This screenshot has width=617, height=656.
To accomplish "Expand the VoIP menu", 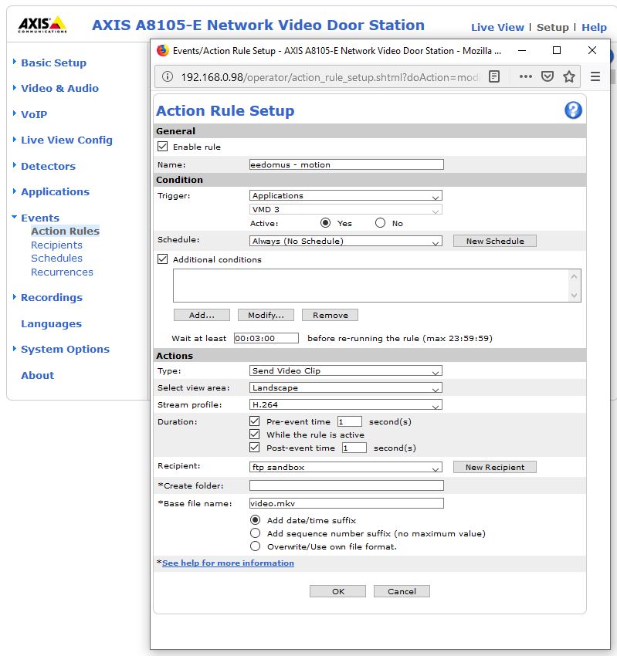I will pos(34,114).
